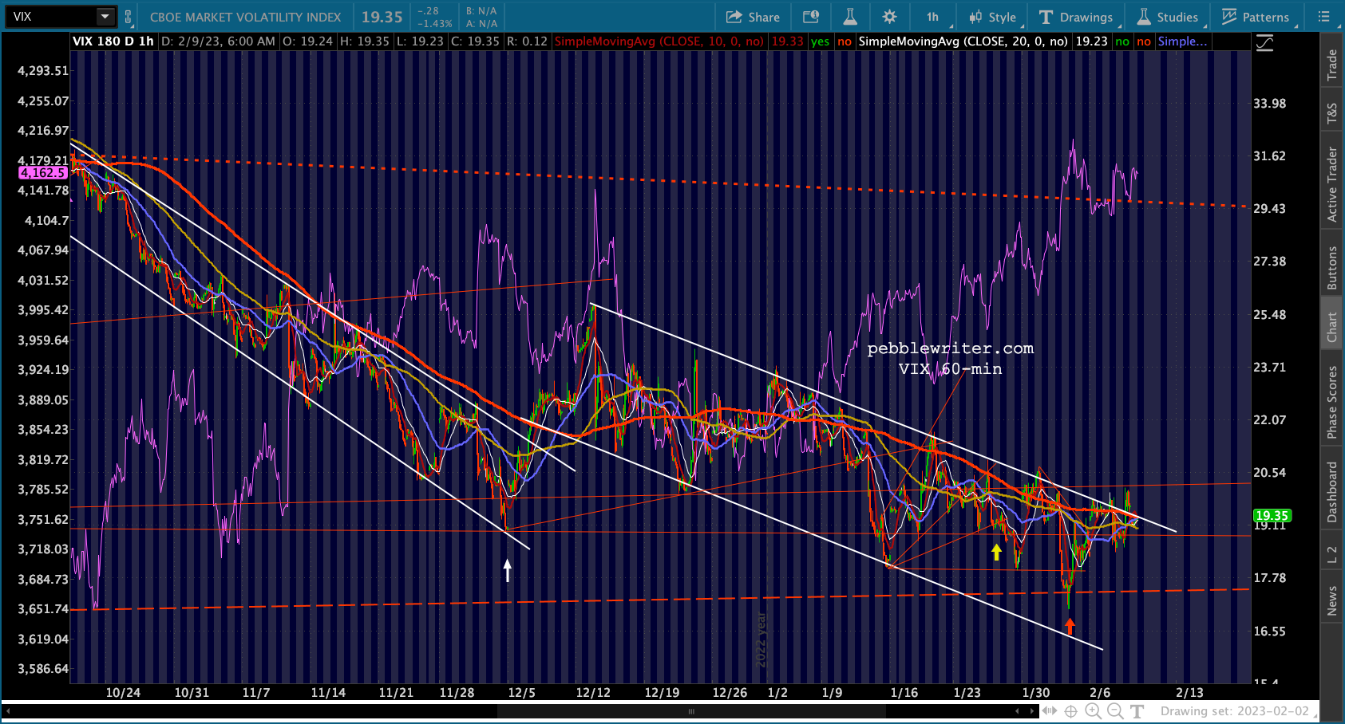
Task: Open the flask thinkScript tools icon
Action: 850,17
